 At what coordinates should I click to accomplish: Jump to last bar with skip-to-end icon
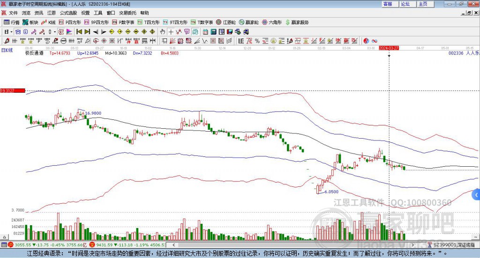[87, 32]
